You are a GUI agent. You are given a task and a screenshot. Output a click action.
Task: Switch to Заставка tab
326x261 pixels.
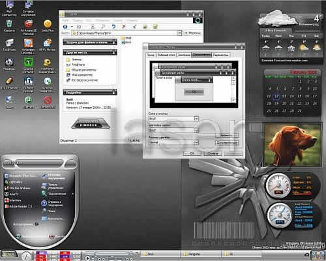click(x=184, y=55)
